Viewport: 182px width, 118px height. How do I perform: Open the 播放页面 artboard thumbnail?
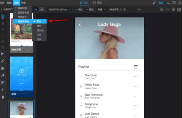click(22, 33)
